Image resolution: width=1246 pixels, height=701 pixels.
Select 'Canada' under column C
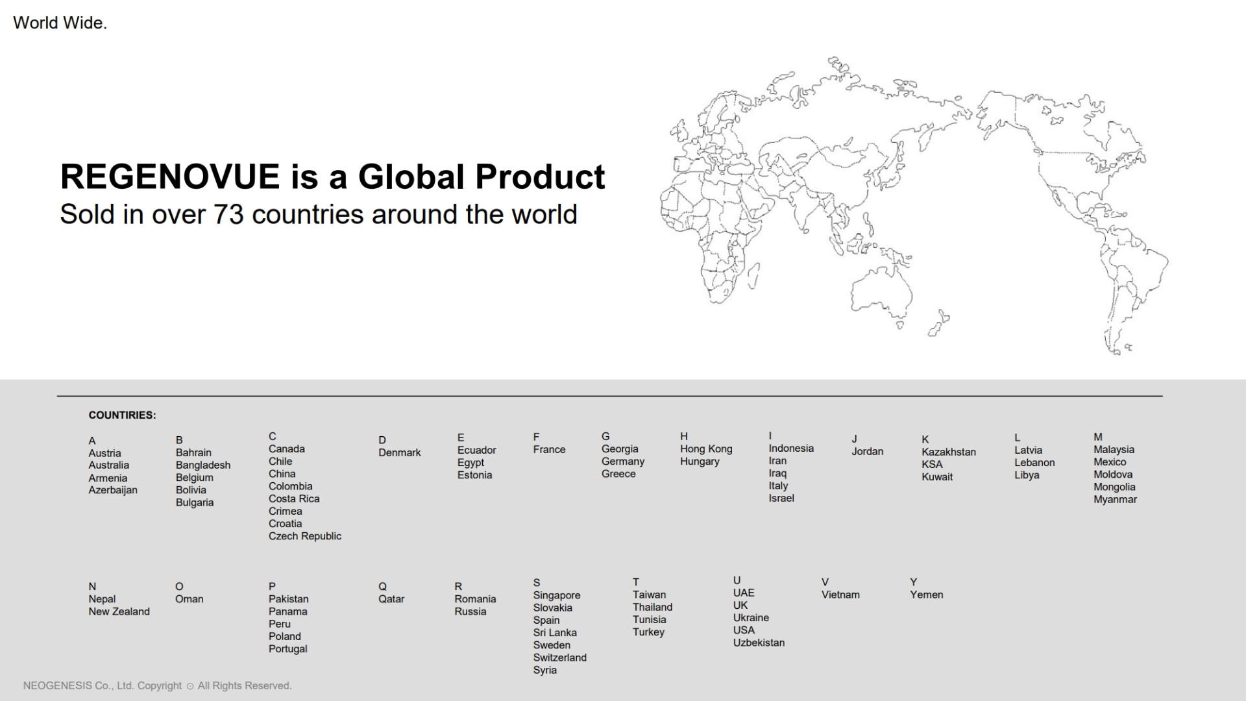point(287,449)
